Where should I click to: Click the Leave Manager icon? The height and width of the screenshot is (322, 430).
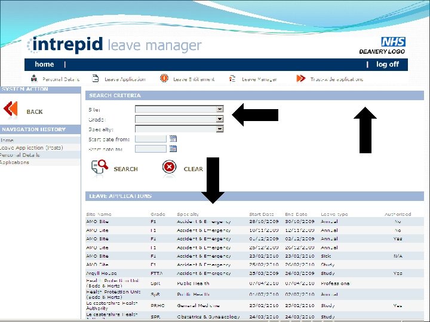[x=232, y=79]
